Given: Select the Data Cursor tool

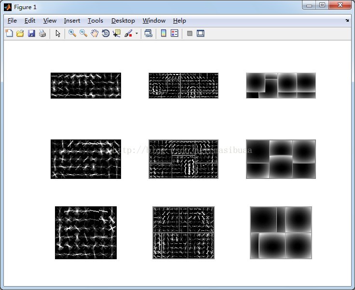Looking at the screenshot, I should [117, 33].
